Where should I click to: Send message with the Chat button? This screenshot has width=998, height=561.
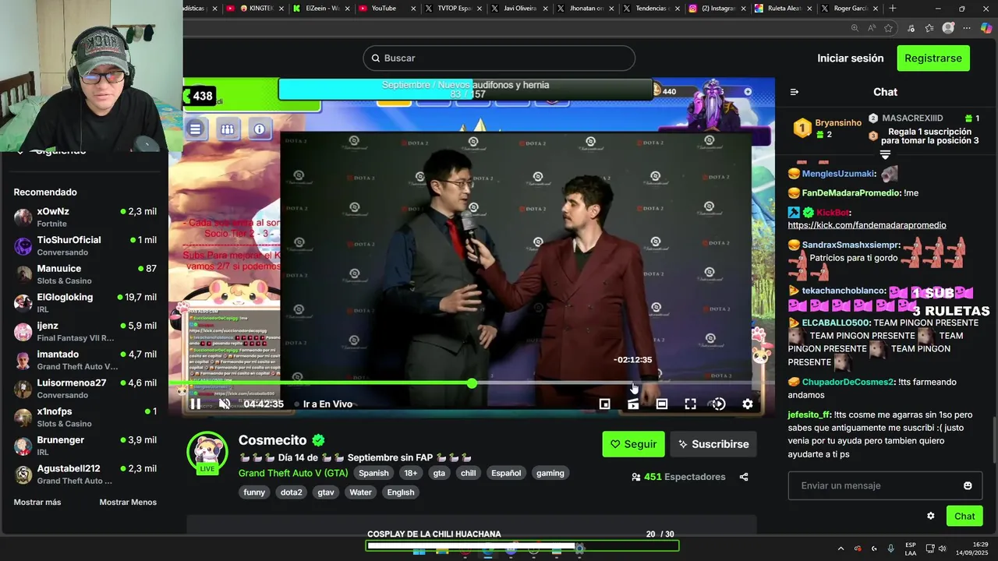pos(964,516)
